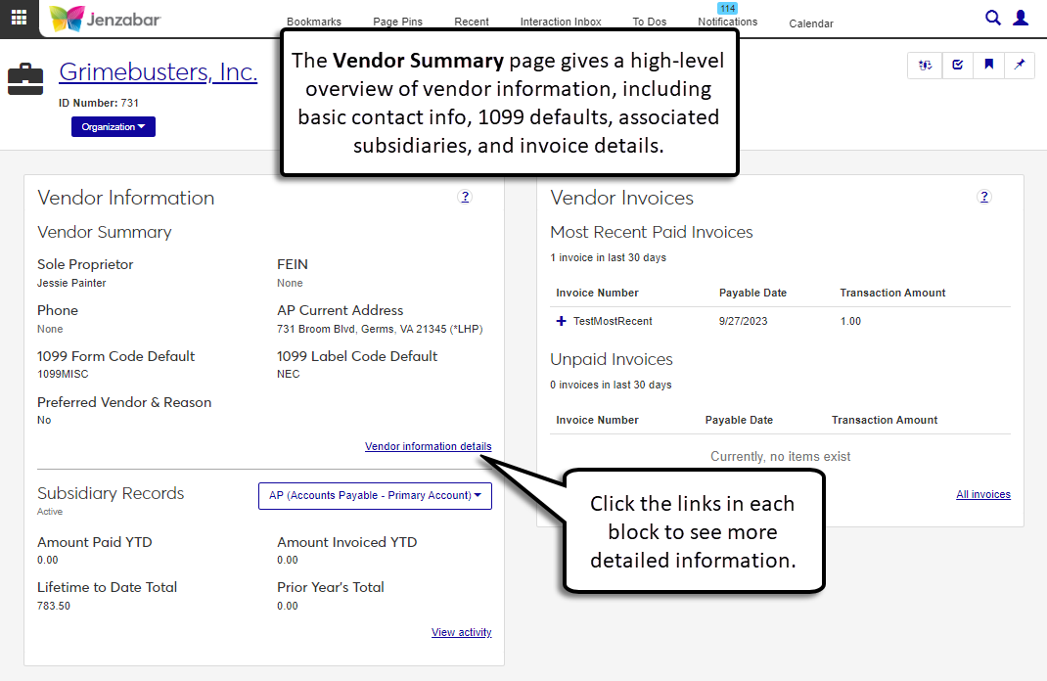The height and width of the screenshot is (681, 1047).
Task: Click the to-do checkmark icon button
Action: [958, 65]
